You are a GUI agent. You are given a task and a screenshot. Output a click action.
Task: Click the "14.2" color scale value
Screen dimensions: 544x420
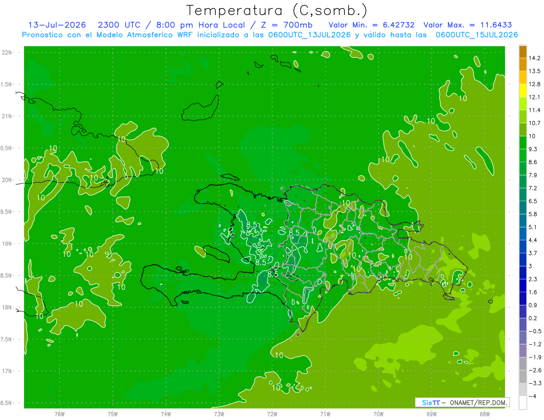coord(534,58)
